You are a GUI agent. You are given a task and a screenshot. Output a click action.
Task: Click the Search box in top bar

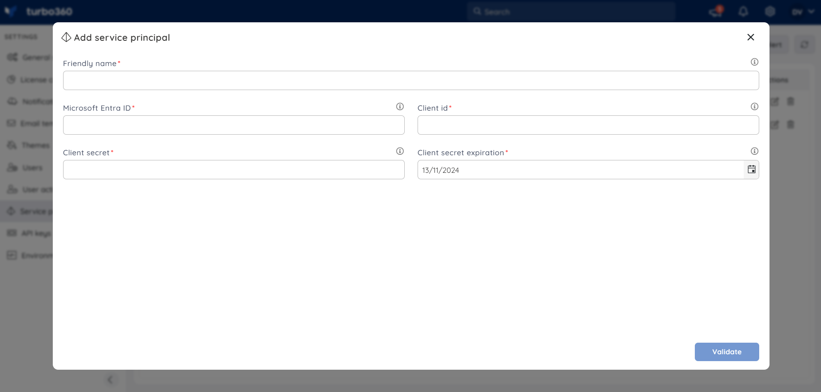click(571, 12)
